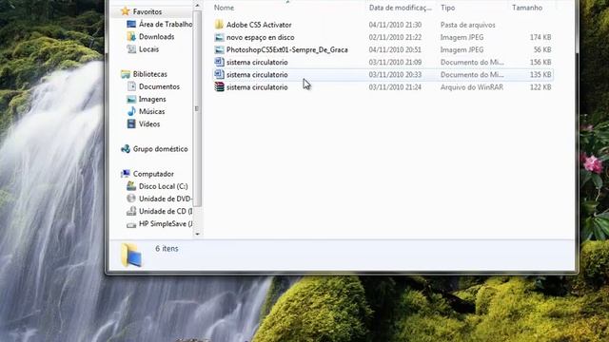Screen dimensions: 609x342
Task: Click the Unidade de DVD disc icon
Action: (131, 199)
